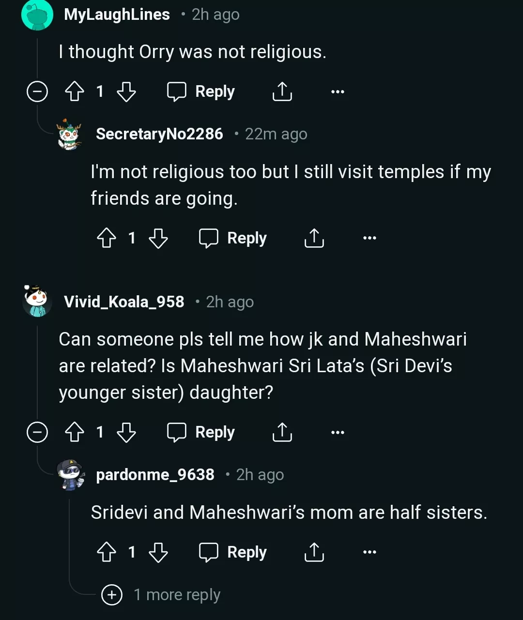Upvote MyLaughLines' comment about Orry
Screen dimensions: 523x620
click(x=75, y=91)
